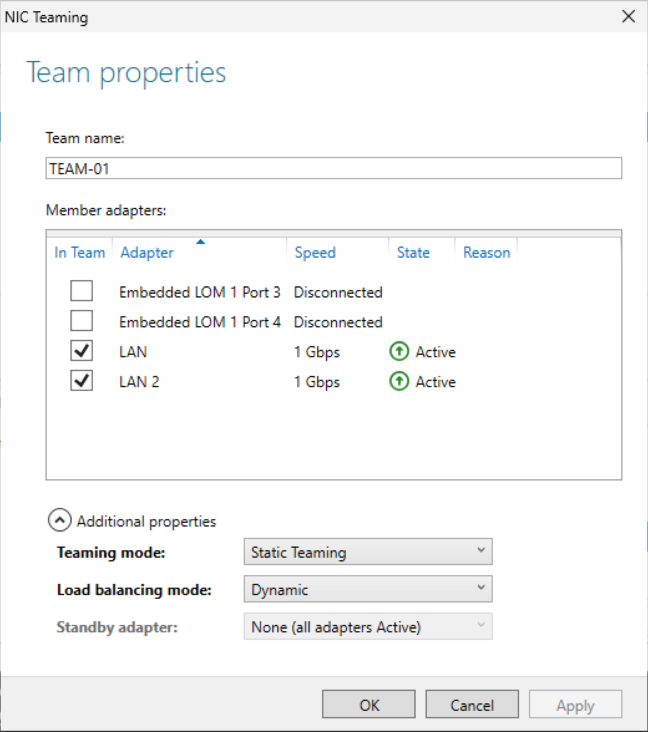648x732 pixels.
Task: Sort adapters by the Speed column
Action: pyautogui.click(x=315, y=253)
